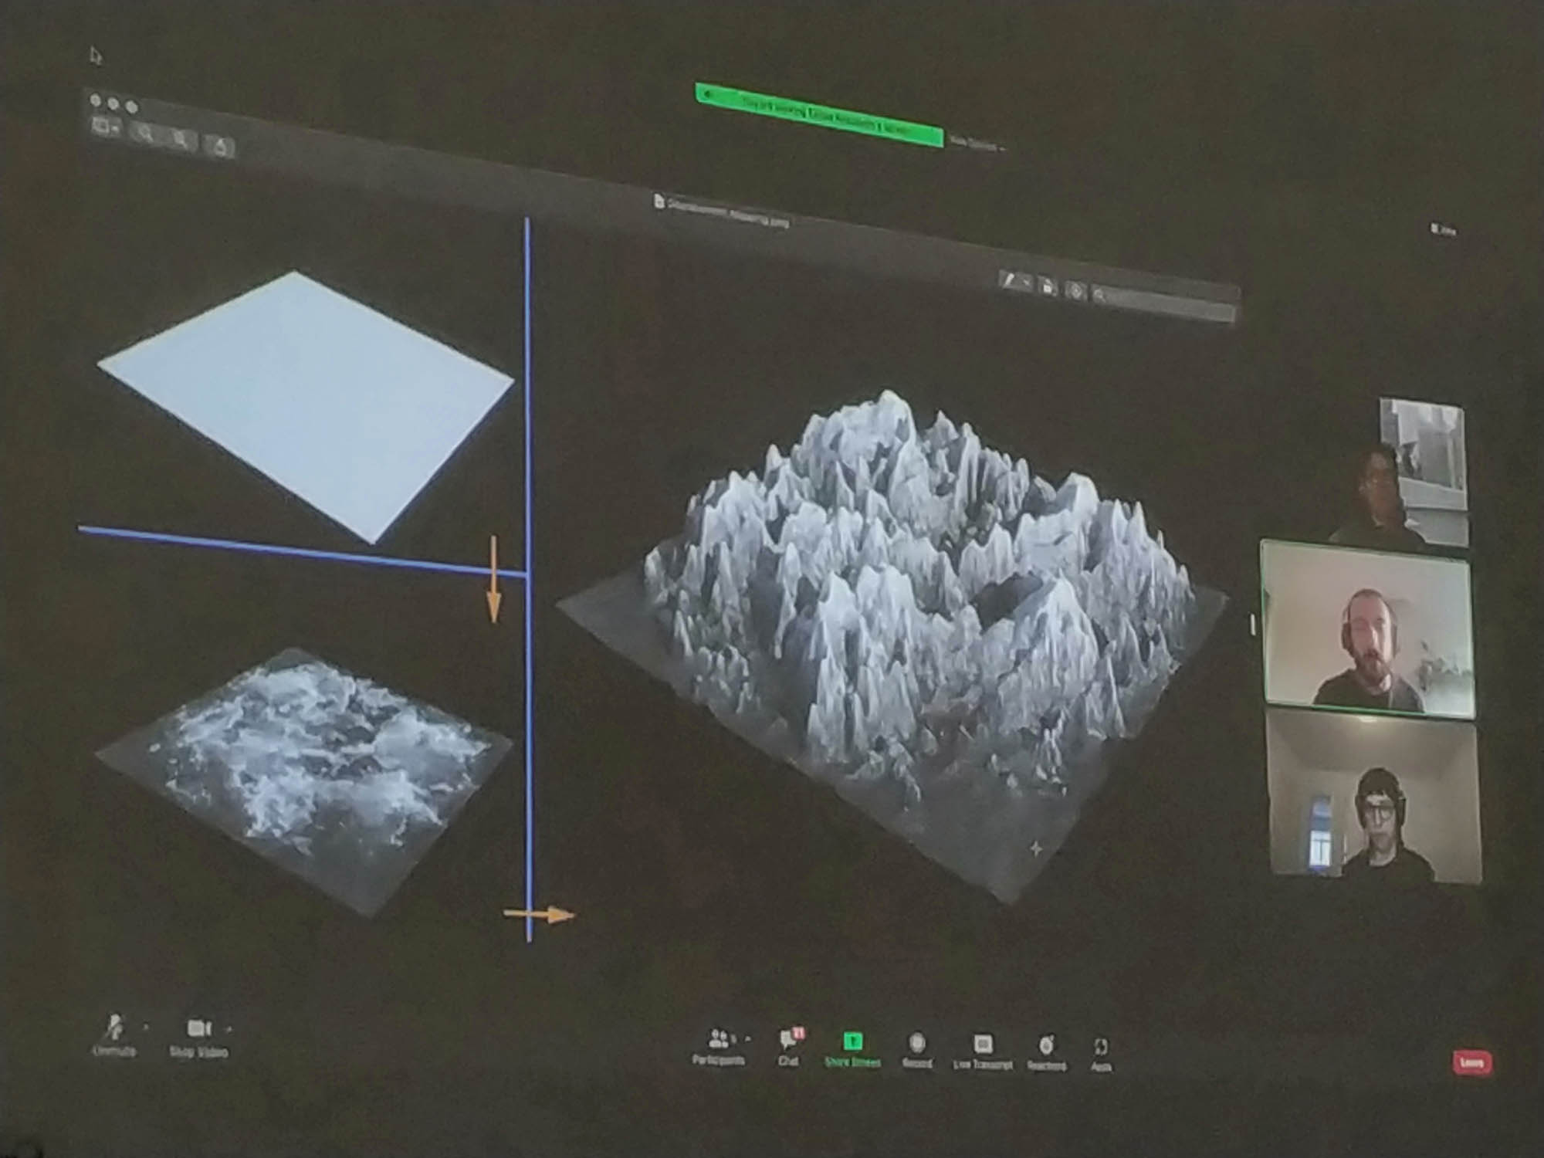The image size is (1544, 1158).
Task: Start recording with the Record icon
Action: [916, 1045]
